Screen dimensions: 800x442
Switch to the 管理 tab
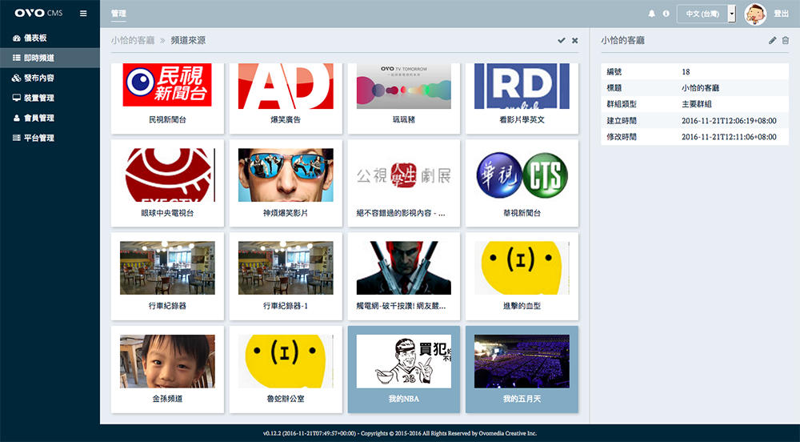(118, 14)
